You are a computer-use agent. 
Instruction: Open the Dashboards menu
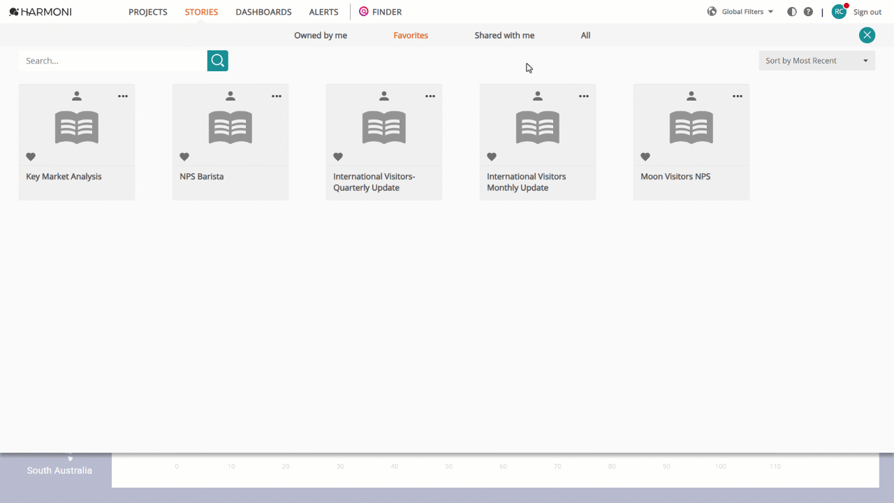pos(263,12)
